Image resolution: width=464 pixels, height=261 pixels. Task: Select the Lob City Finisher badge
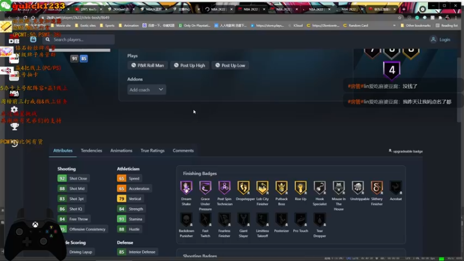click(263, 187)
